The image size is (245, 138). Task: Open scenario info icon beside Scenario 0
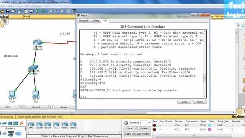126,123
